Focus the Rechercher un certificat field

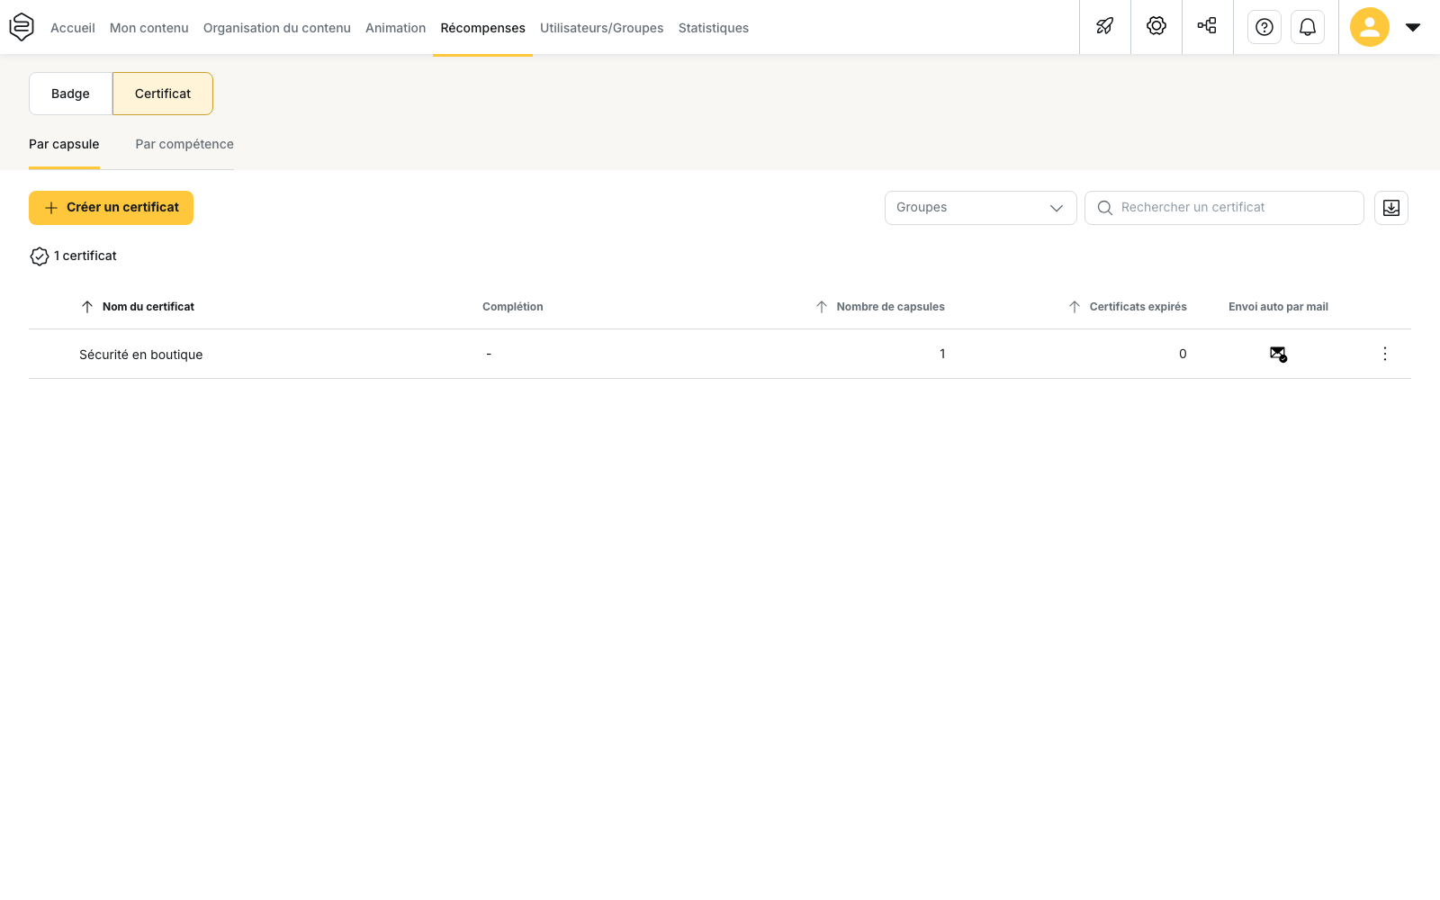tap(1224, 208)
